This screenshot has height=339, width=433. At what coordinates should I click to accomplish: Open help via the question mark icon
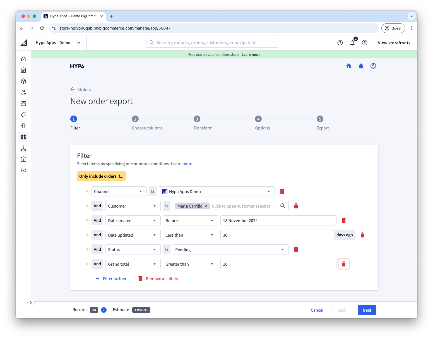coord(340,42)
